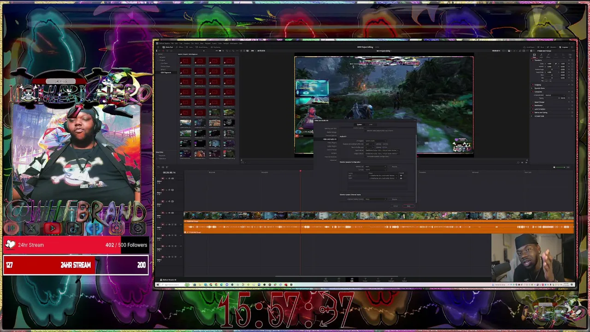Disable the Video 2 track
This screenshot has height=332, width=590.
pos(172,201)
